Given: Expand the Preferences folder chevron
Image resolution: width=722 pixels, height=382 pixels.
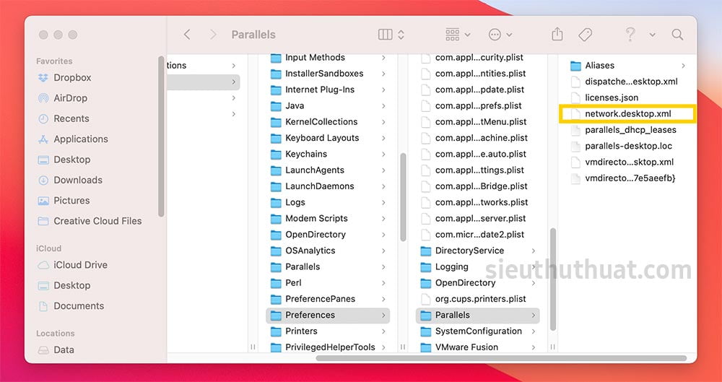Looking at the screenshot, I should [x=383, y=315].
